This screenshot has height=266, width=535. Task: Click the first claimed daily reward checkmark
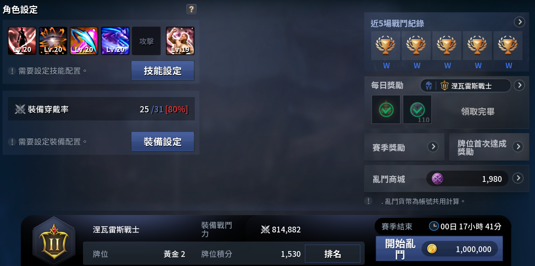point(386,109)
